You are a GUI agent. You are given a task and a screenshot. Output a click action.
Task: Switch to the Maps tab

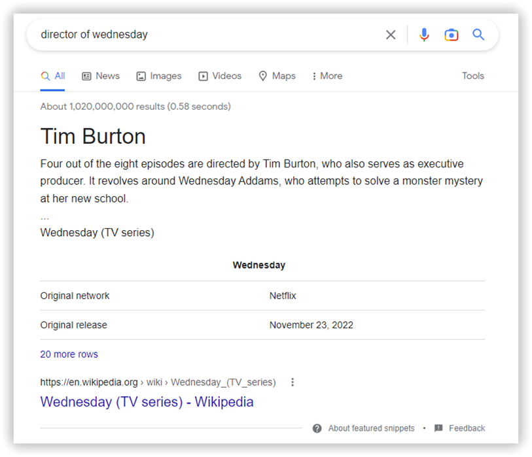click(x=277, y=76)
